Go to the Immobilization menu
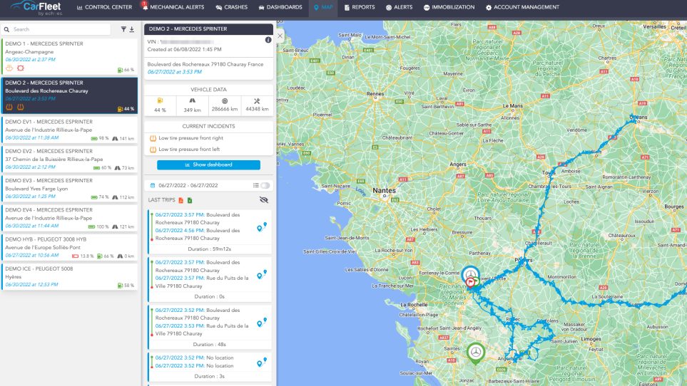 click(448, 7)
